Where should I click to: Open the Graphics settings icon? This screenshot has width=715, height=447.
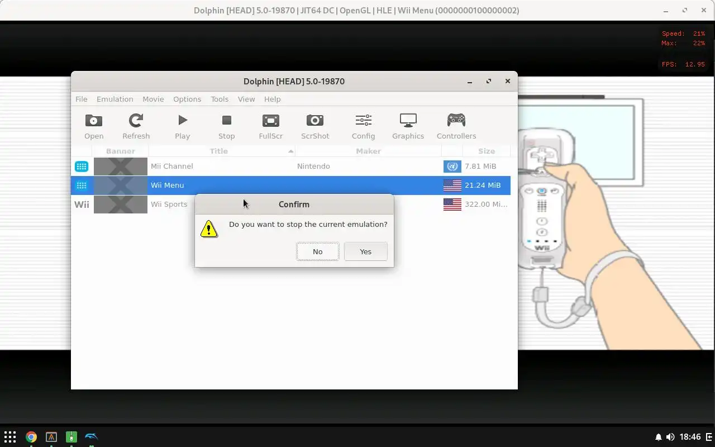point(408,126)
